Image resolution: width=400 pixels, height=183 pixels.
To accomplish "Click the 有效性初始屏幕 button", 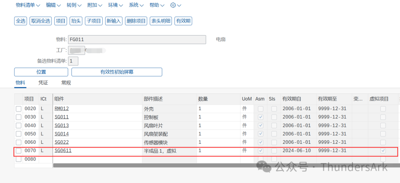I will [117, 72].
